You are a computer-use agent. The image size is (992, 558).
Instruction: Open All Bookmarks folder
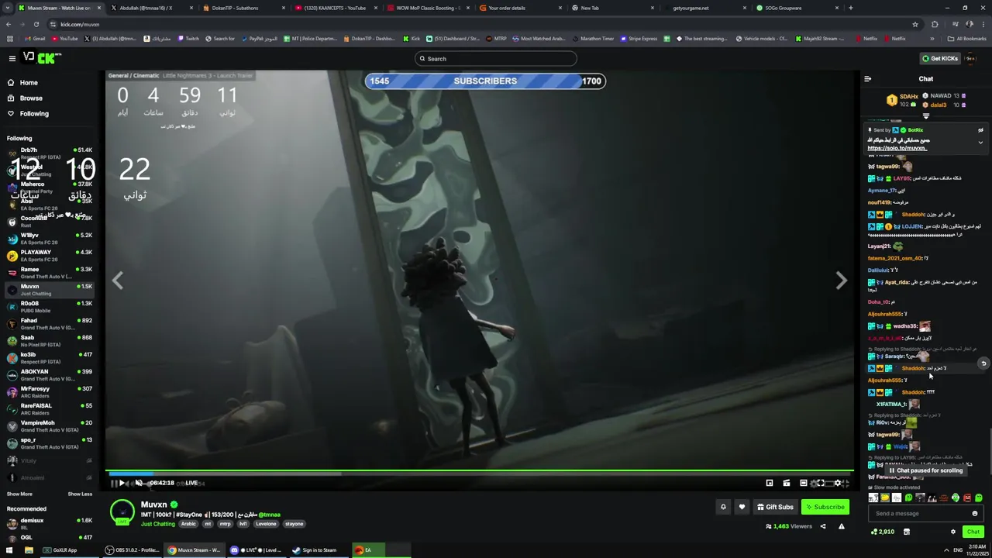pyautogui.click(x=967, y=38)
